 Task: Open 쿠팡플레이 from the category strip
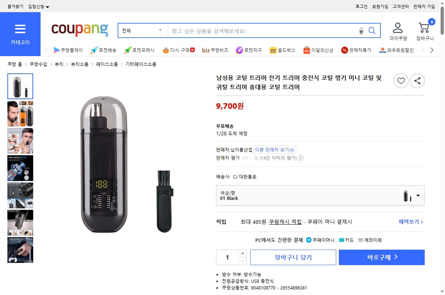tap(68, 50)
